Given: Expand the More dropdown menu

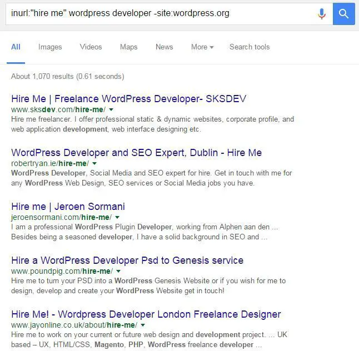Looking at the screenshot, I should [x=202, y=47].
